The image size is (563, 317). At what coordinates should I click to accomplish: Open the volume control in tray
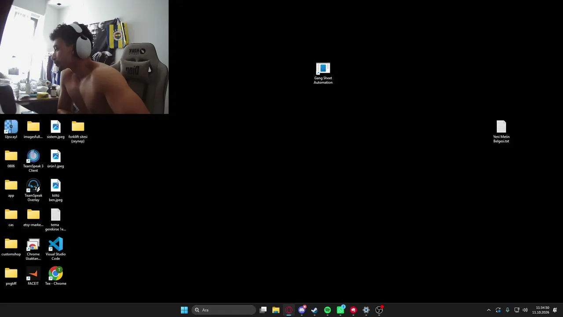525,310
